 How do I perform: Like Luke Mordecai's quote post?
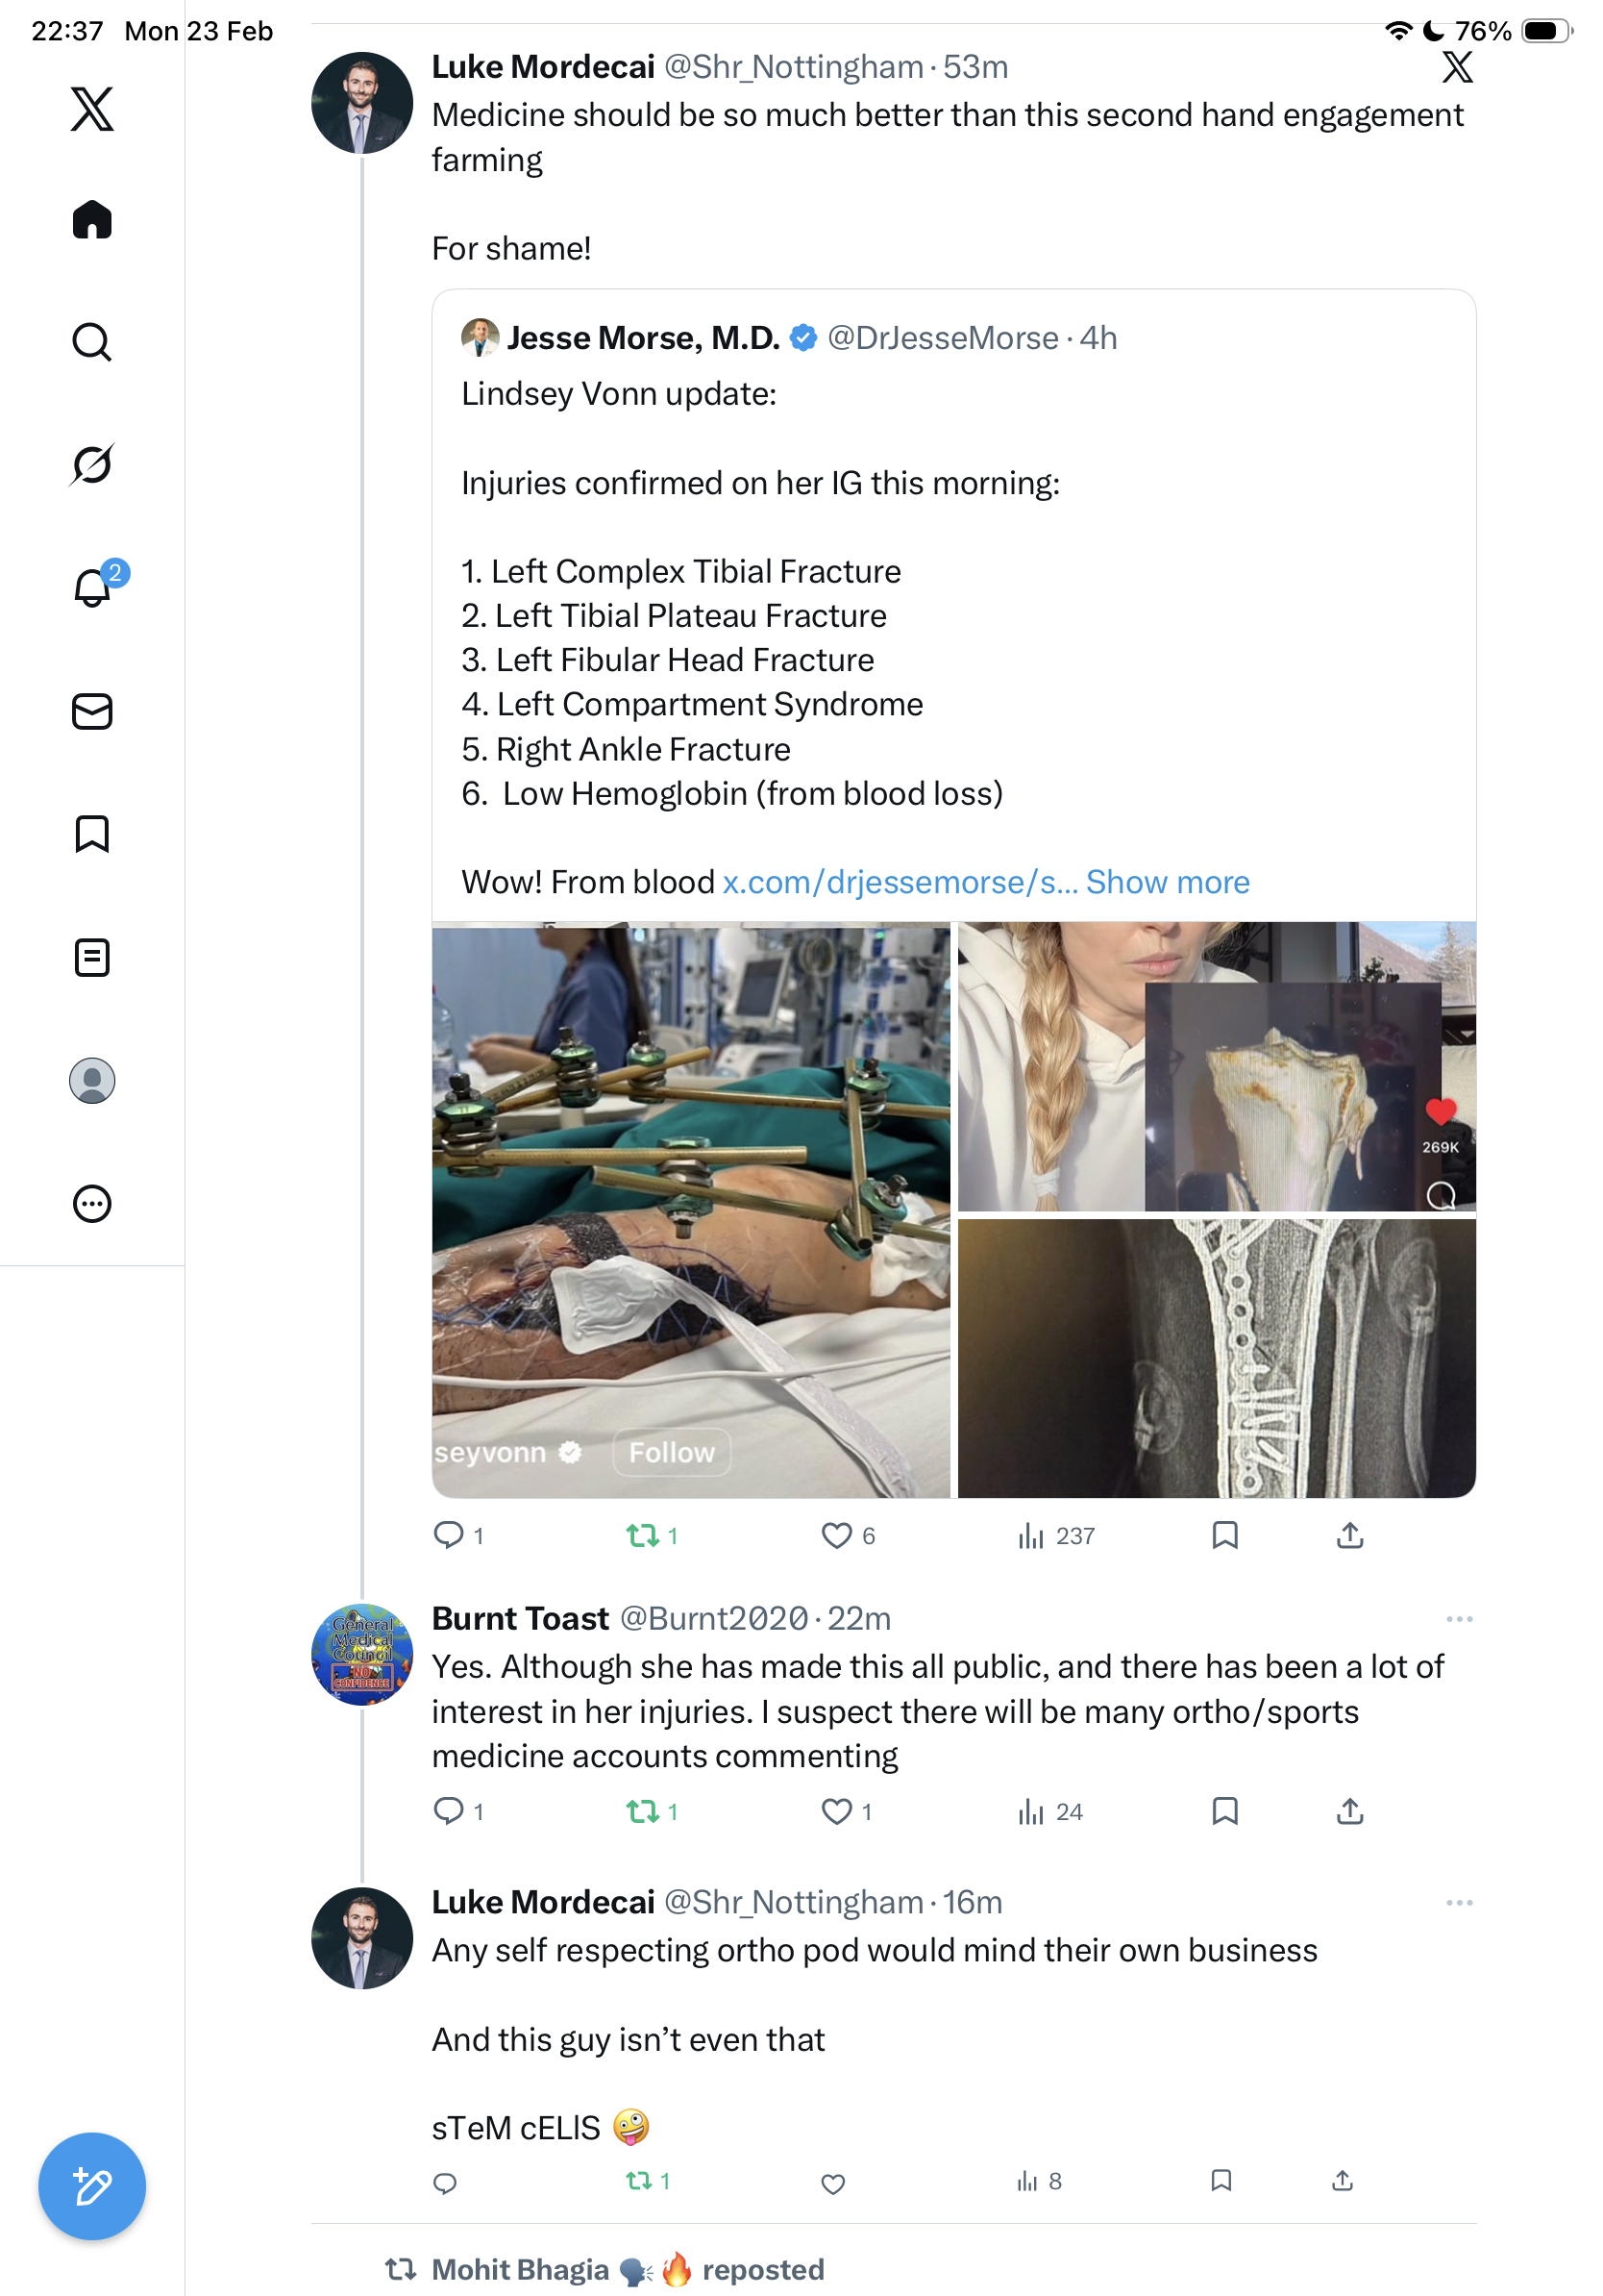point(835,1535)
